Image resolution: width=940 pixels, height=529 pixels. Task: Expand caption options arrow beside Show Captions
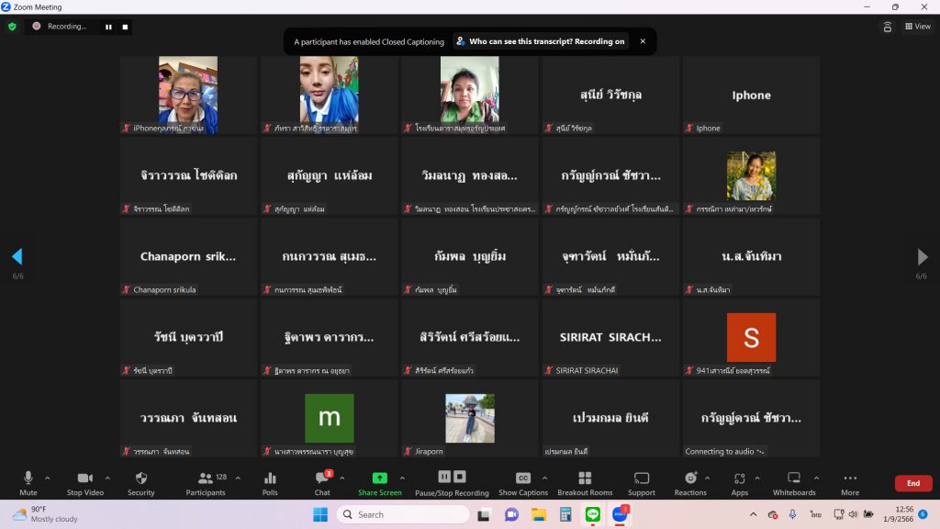point(544,478)
